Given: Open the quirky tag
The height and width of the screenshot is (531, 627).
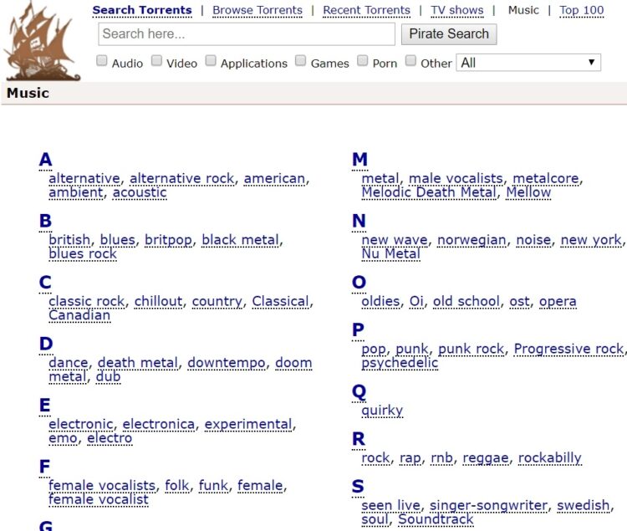Looking at the screenshot, I should (382, 411).
